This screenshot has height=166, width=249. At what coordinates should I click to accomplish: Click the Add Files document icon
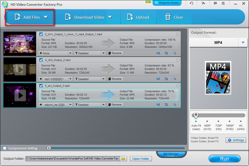click(x=17, y=17)
